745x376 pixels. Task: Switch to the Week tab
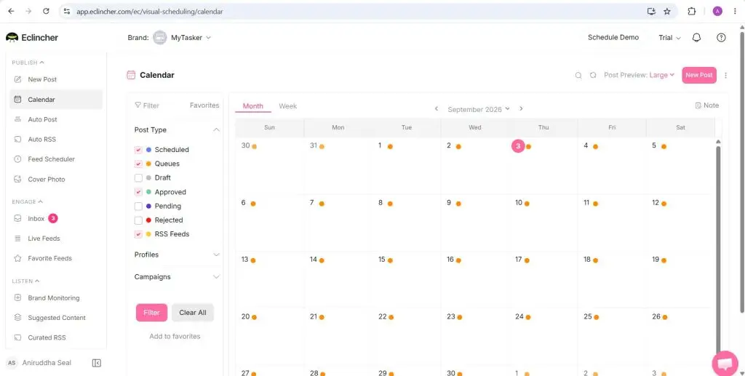coord(288,106)
